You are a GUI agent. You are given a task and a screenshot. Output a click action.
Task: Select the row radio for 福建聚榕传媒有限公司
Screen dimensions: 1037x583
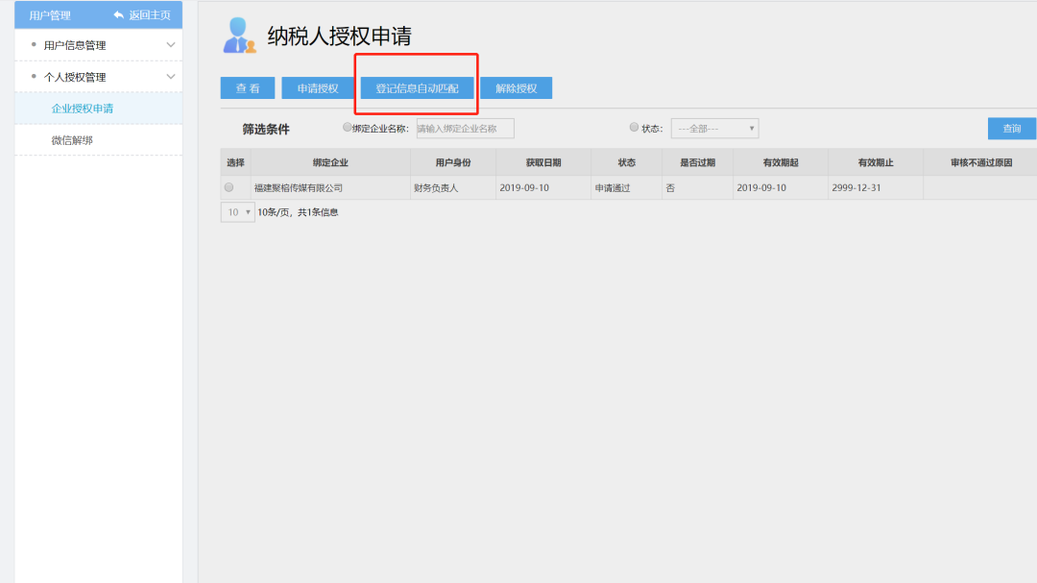click(229, 187)
